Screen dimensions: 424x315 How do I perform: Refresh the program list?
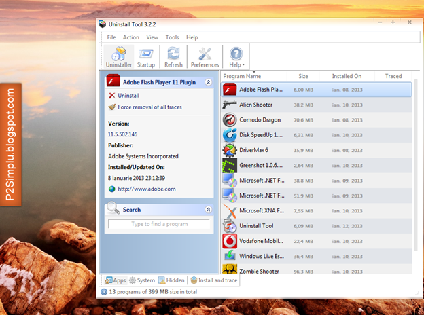(173, 57)
